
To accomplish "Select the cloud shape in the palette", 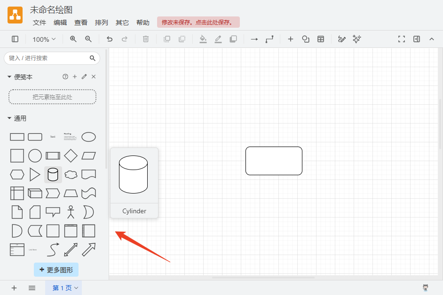I will tap(71, 175).
